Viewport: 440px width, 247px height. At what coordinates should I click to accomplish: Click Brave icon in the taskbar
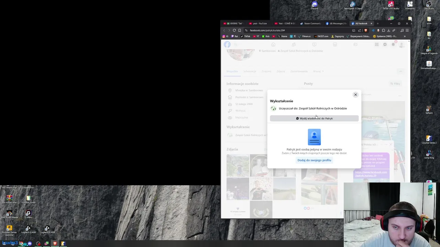coord(55,244)
